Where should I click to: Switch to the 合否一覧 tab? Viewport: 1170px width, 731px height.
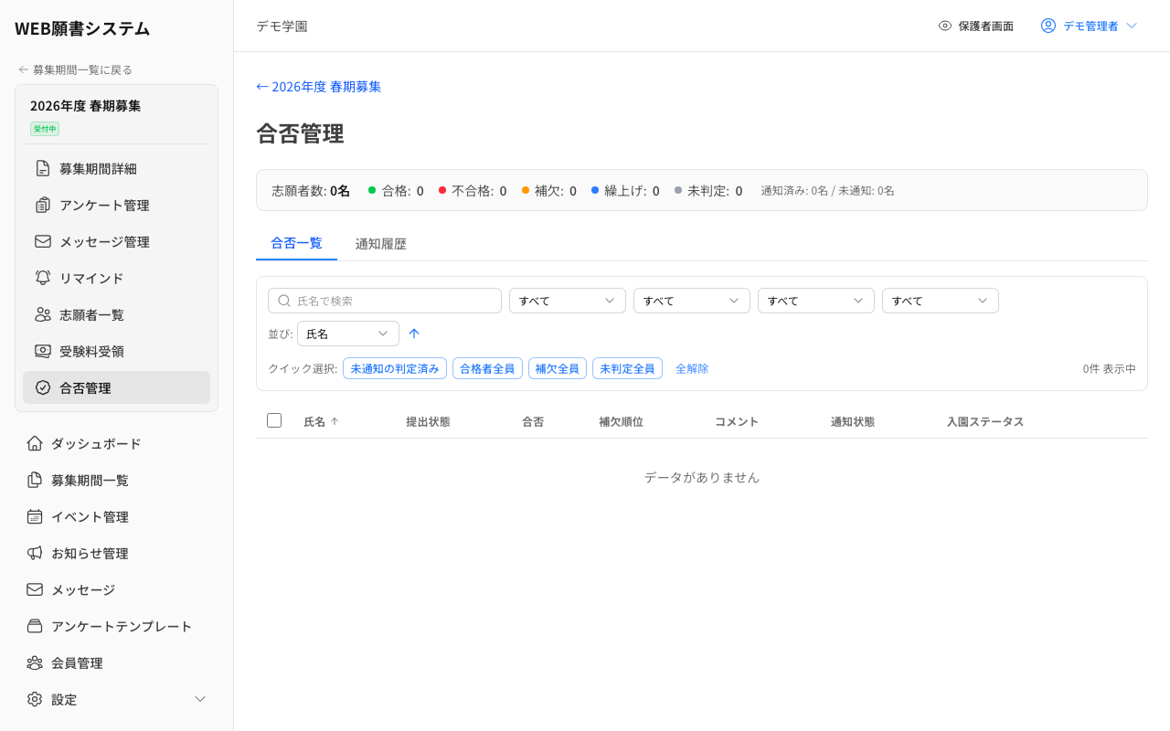point(296,243)
